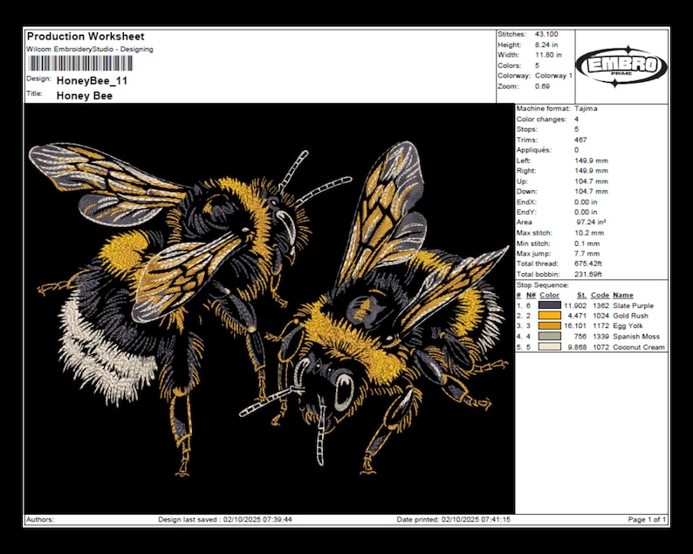Image resolution: width=693 pixels, height=554 pixels.
Task: Click the Area value '97.24 in²'
Action: (x=591, y=222)
